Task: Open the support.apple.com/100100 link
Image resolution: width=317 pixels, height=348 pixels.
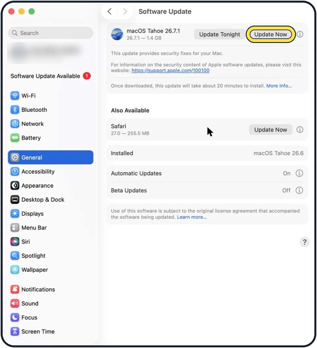Action: (x=170, y=70)
